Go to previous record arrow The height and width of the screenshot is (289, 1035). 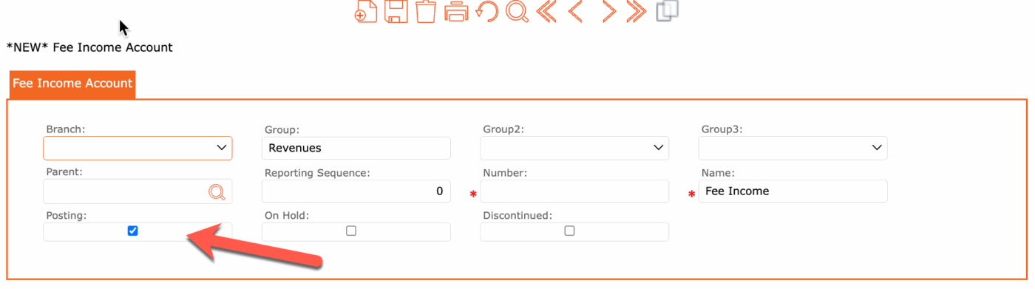(x=575, y=11)
